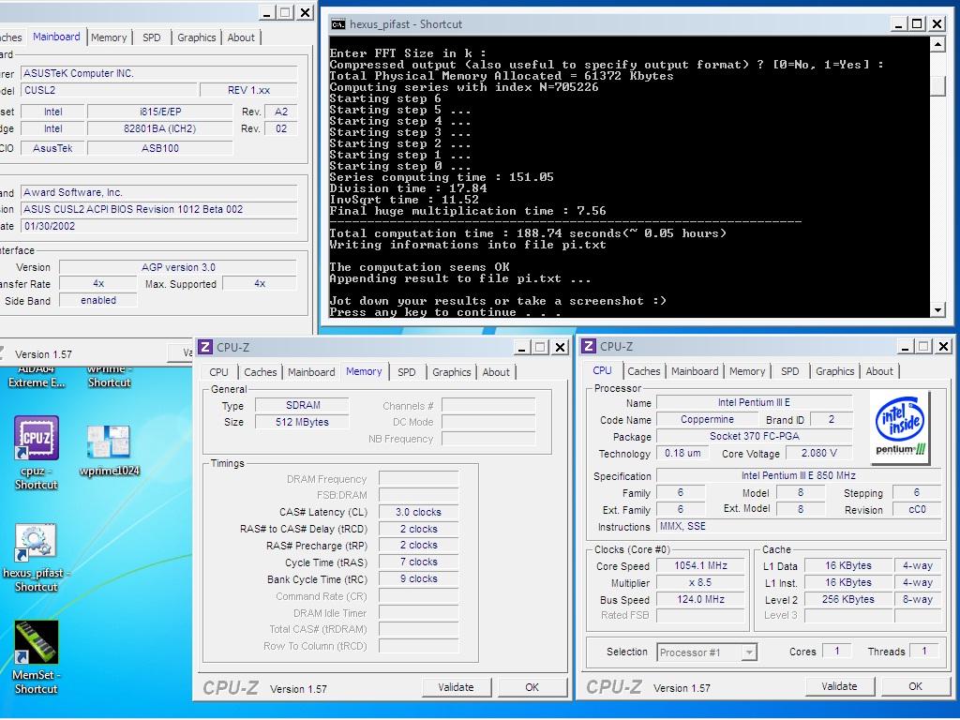Open the MemSet Shortcut desktop icon
Screen dimensions: 960x720
pos(37,657)
